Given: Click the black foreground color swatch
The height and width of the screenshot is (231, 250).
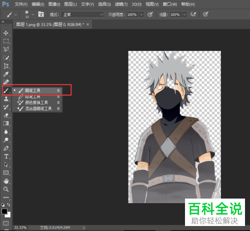Looking at the screenshot, I should click(4, 212).
